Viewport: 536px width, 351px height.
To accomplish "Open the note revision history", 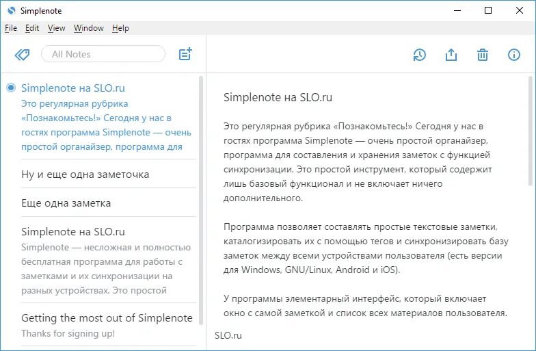I will pos(420,55).
